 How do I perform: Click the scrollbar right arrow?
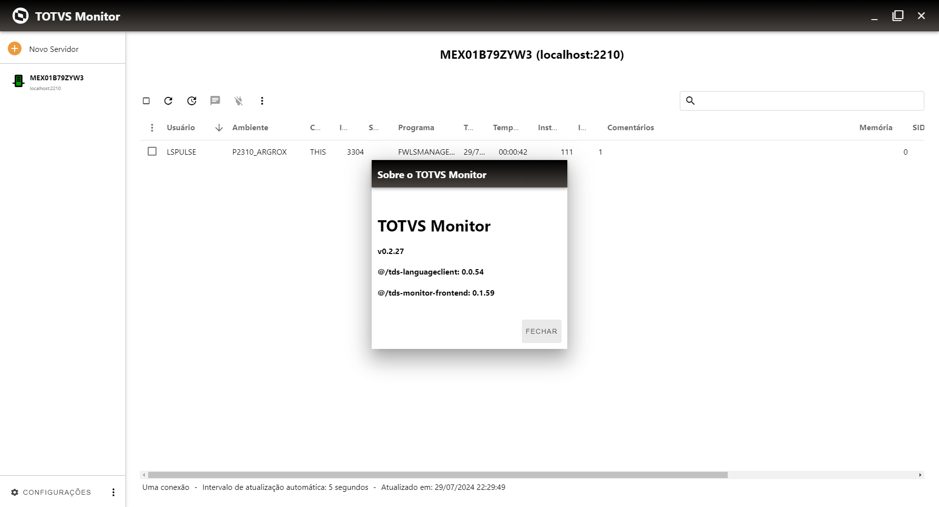(920, 475)
